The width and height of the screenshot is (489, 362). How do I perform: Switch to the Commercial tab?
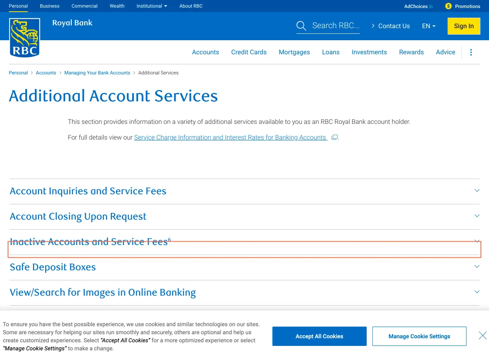point(85,6)
